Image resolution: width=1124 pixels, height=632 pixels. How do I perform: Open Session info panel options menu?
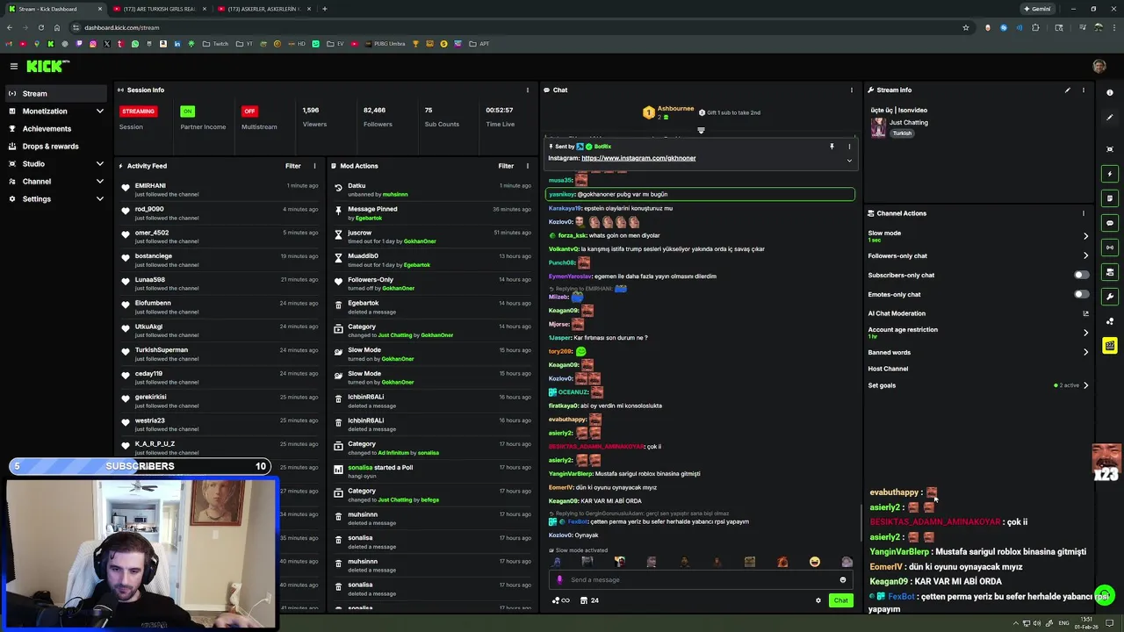click(527, 90)
